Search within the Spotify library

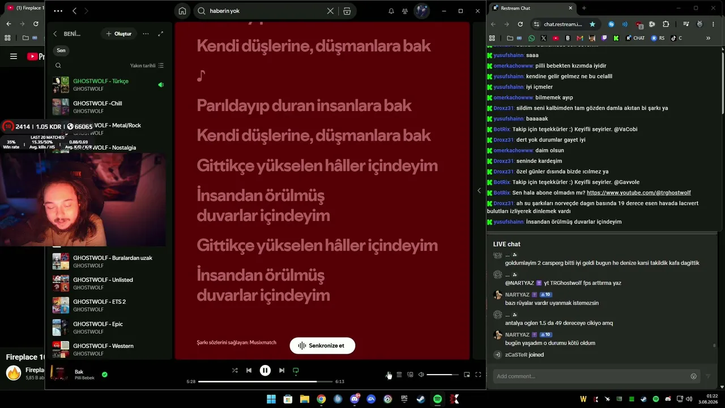58,66
